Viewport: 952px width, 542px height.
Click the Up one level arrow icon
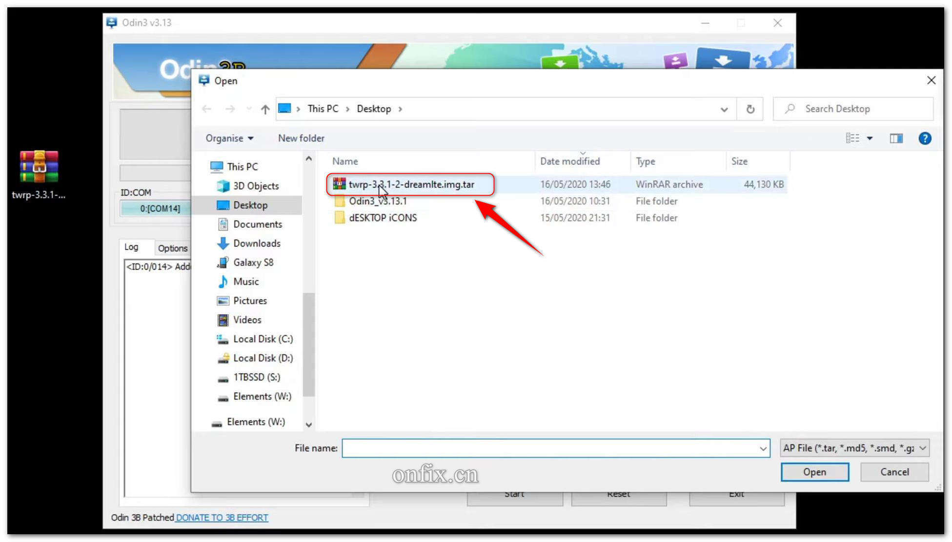(x=265, y=109)
